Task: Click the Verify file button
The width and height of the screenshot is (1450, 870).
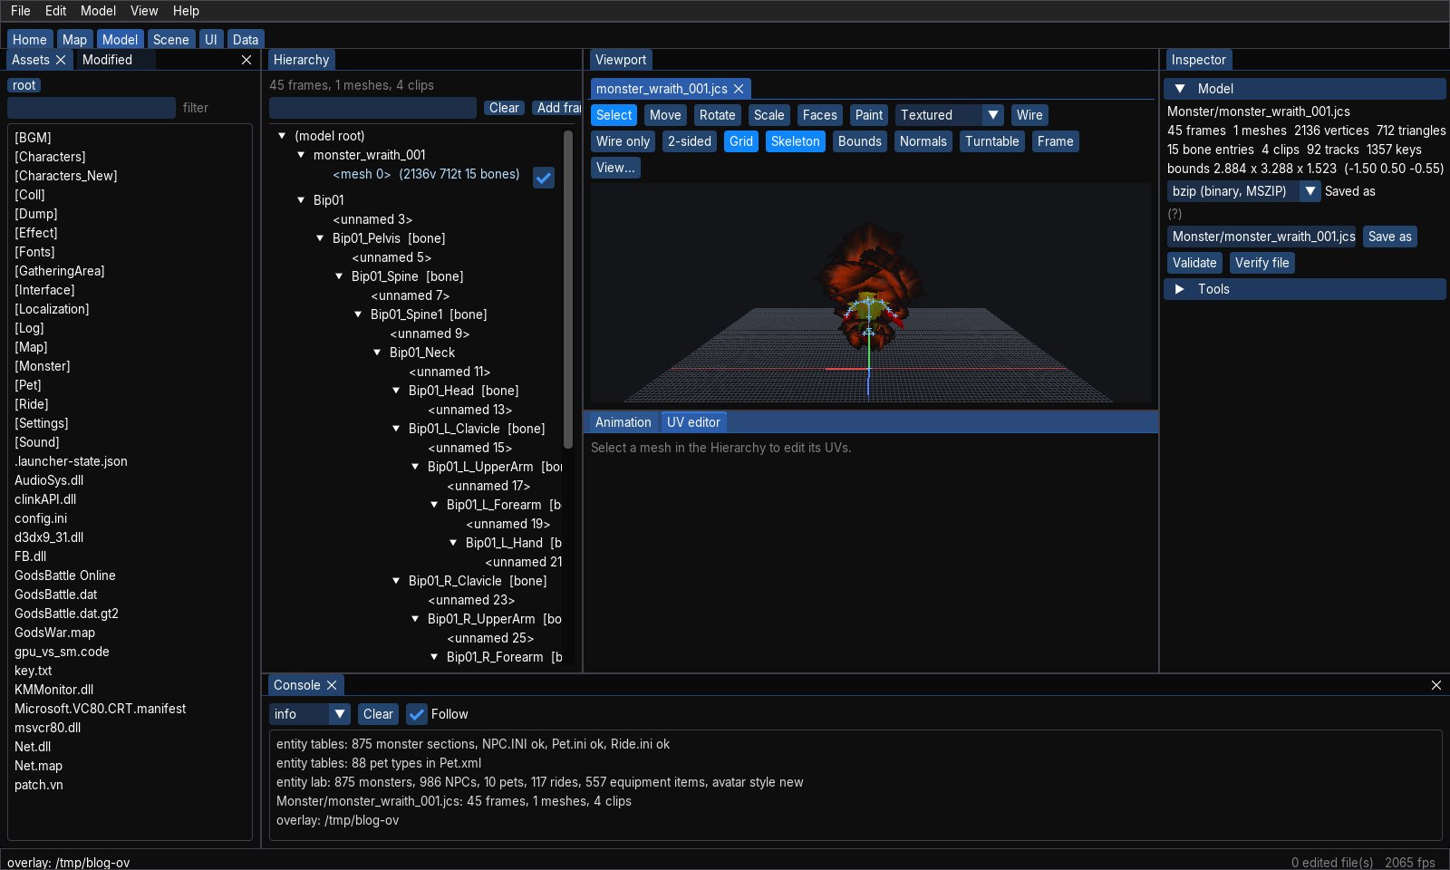Action: (x=1261, y=263)
